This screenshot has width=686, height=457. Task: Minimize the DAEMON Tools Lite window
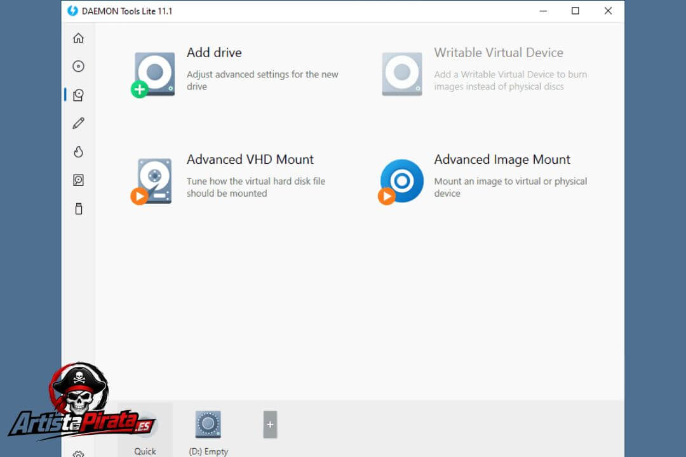pos(543,11)
